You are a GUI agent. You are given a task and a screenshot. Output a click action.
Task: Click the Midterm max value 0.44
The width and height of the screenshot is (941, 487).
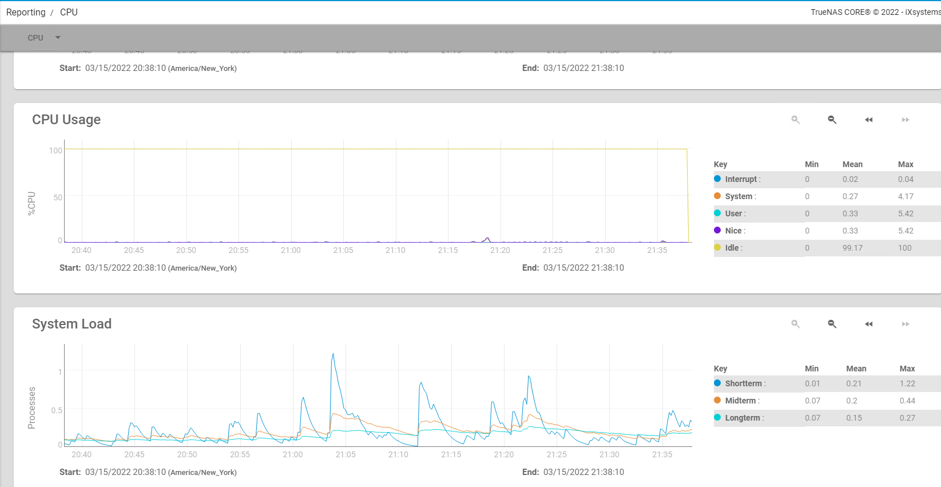pos(907,401)
